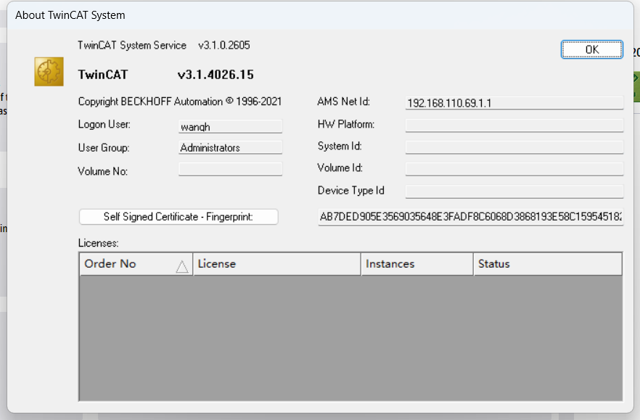Click the AMS Net Id field

(514, 102)
